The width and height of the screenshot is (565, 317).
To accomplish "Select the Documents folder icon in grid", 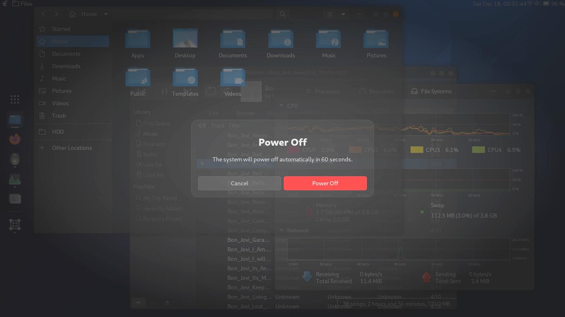I will pos(233,39).
